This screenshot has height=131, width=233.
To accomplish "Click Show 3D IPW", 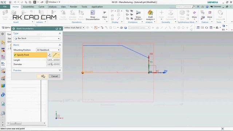I will [x=138, y=15].
